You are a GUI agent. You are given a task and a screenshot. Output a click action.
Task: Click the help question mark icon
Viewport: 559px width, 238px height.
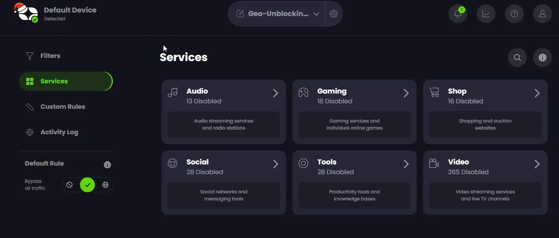tap(514, 14)
